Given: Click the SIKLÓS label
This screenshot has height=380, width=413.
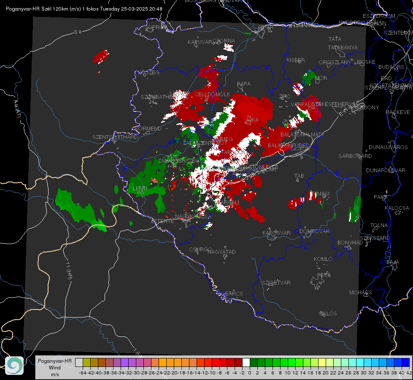Looking at the screenshot, I should pyautogui.click(x=328, y=314).
